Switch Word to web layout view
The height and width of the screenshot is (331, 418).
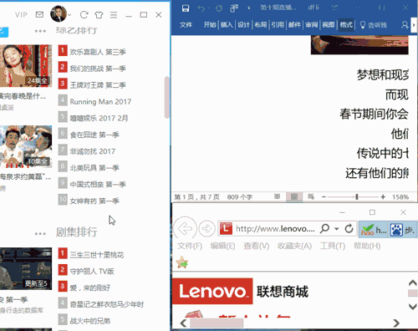point(311,196)
